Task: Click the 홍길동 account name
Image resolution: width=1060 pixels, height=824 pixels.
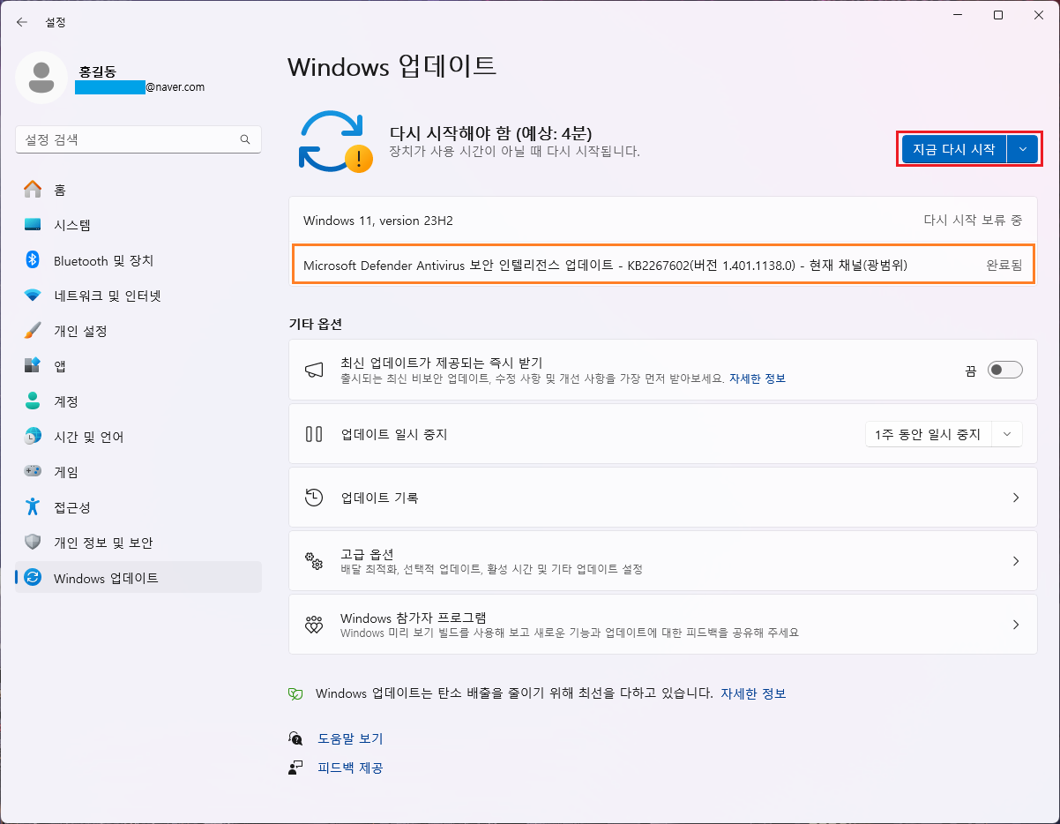Action: pyautogui.click(x=98, y=71)
